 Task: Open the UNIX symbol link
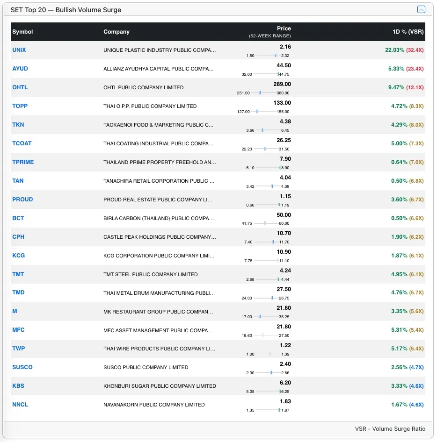tap(19, 50)
